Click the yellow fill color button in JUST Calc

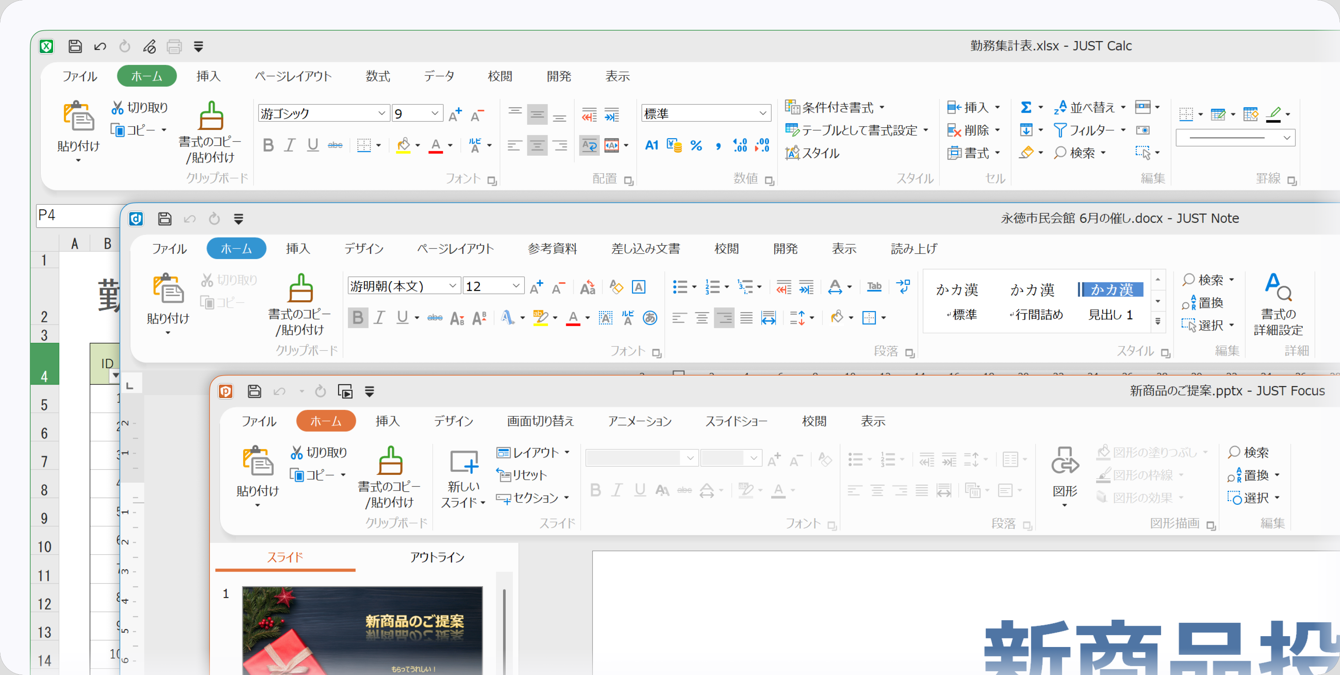[x=403, y=146]
